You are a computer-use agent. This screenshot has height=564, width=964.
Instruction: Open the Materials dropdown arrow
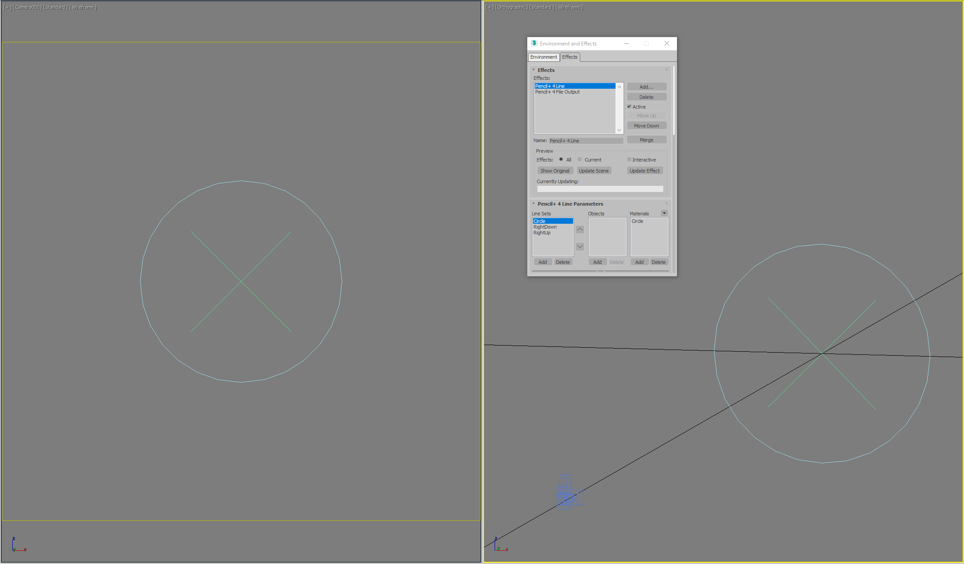click(x=664, y=213)
